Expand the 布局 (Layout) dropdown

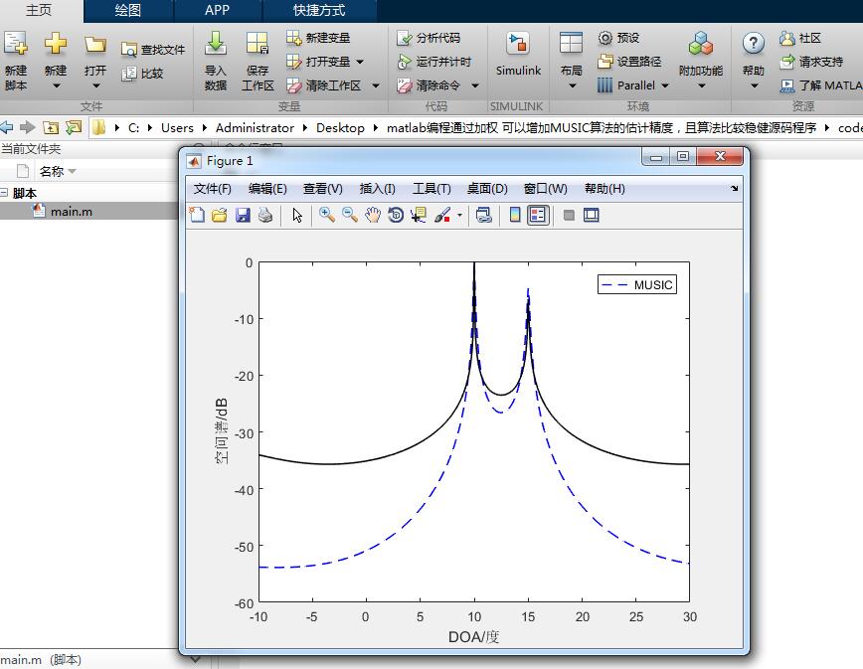572,85
